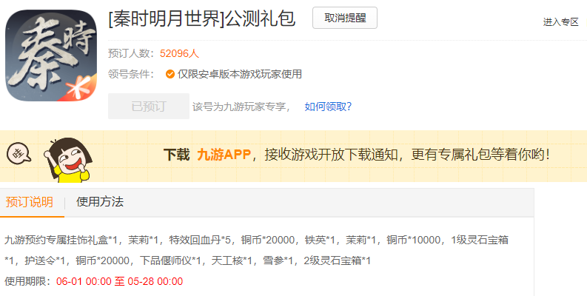
Task: Click the 取消提醒 button
Action: pyautogui.click(x=345, y=18)
